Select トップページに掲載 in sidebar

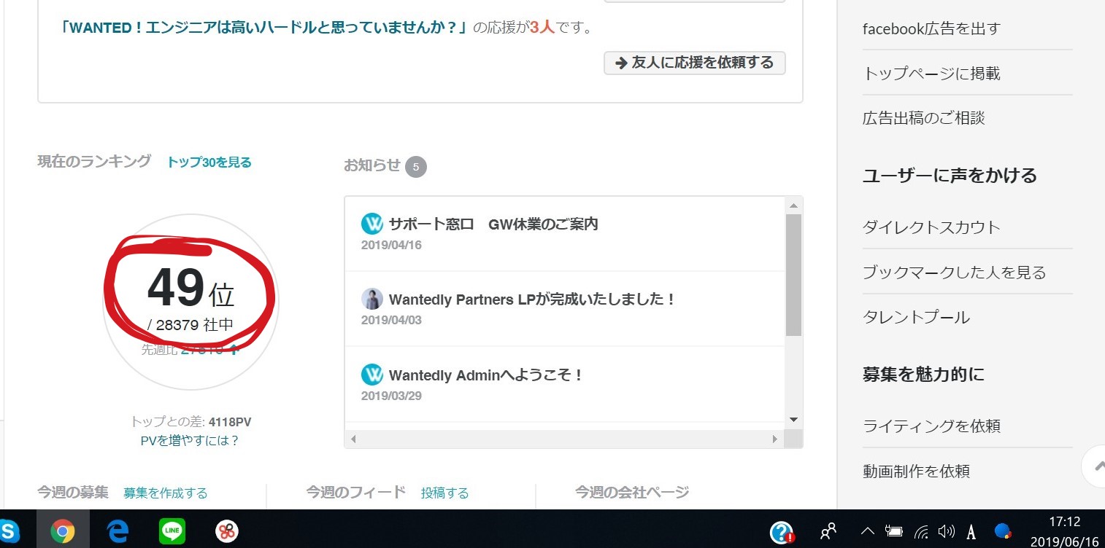[931, 74]
